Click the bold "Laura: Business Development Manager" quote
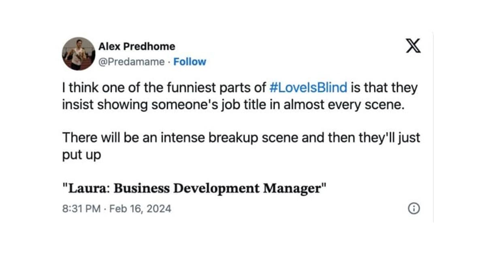 click(194, 188)
